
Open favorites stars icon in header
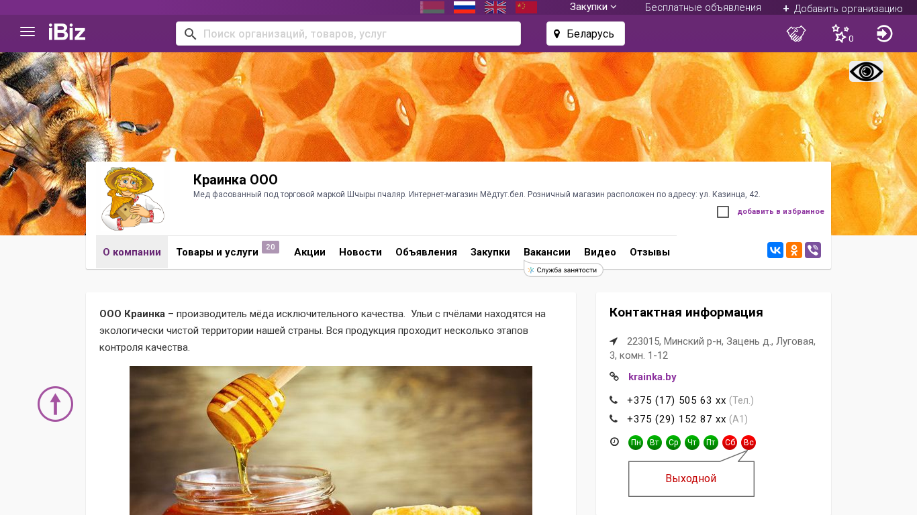(x=842, y=34)
